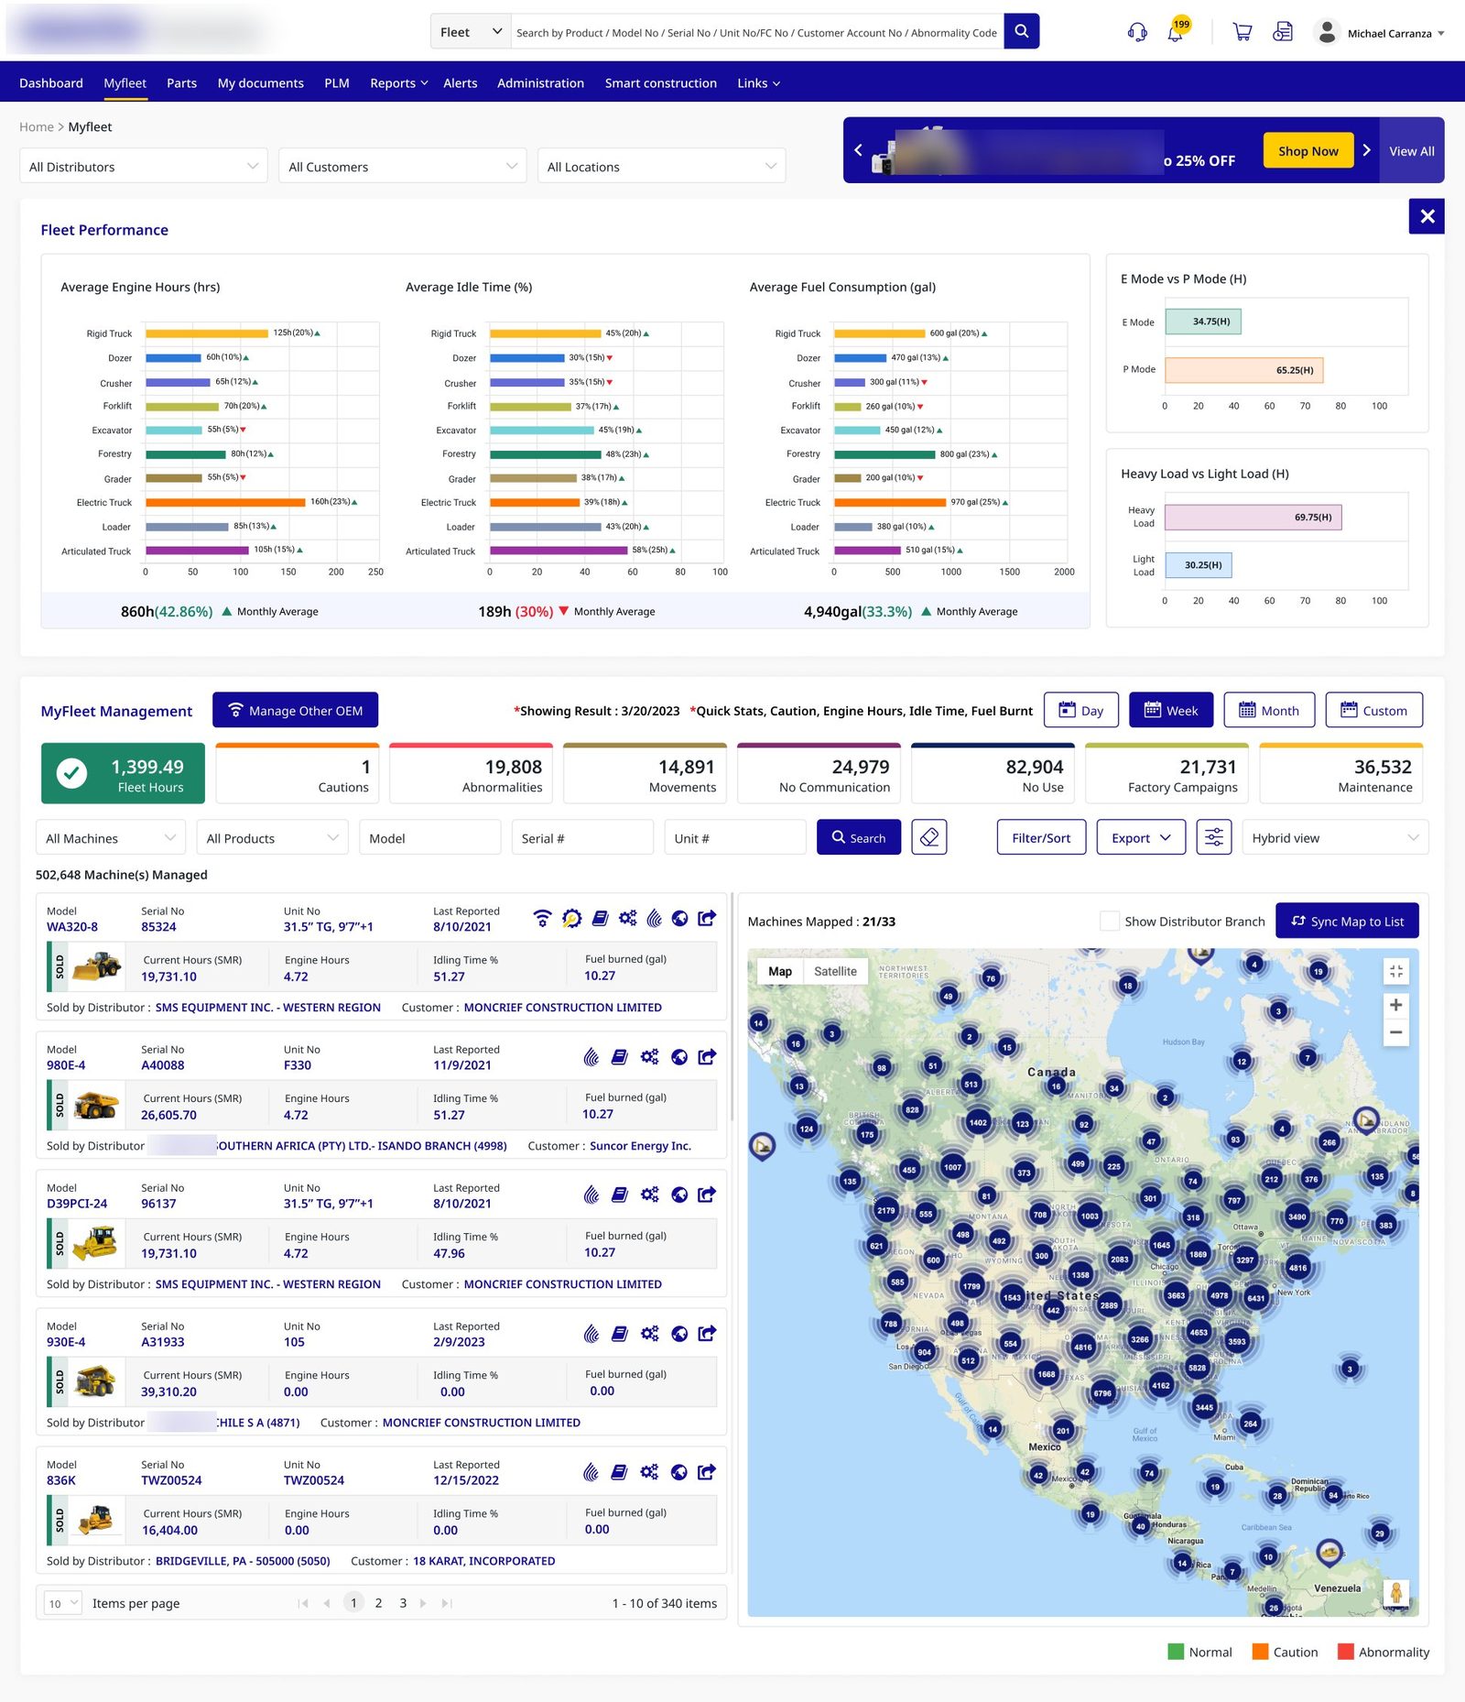Click the Shop Now button
This screenshot has height=1702, width=1465.
pos(1308,150)
